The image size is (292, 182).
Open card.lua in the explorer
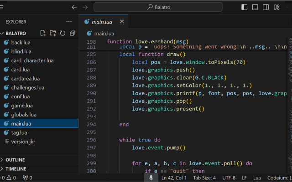[x=39, y=70]
